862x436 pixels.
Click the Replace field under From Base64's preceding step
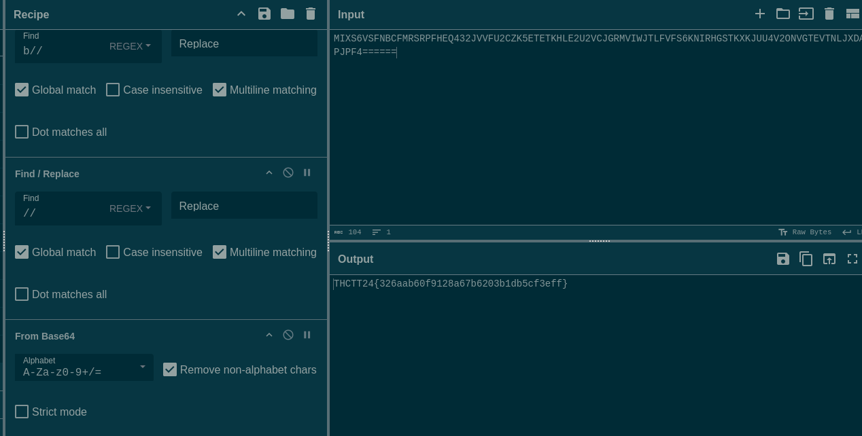(x=244, y=206)
